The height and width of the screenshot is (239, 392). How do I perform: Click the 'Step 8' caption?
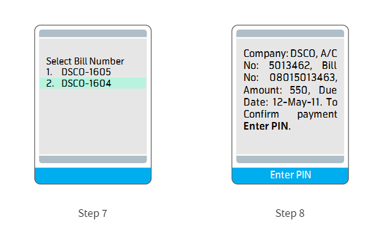(290, 214)
